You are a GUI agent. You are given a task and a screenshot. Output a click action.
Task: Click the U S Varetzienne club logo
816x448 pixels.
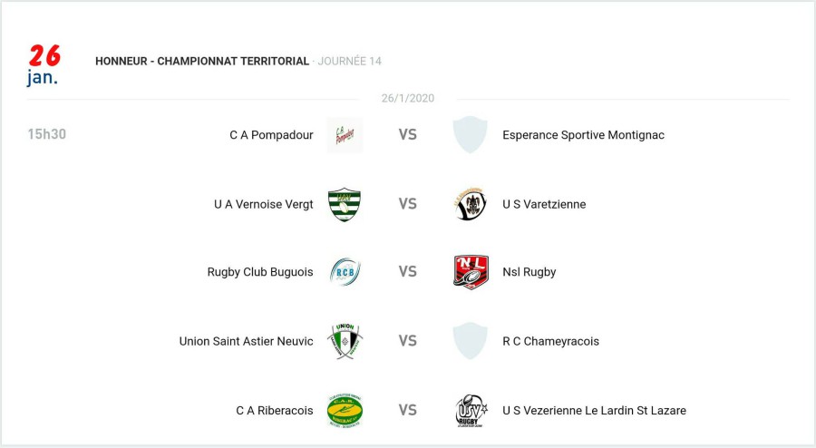pyautogui.click(x=470, y=204)
